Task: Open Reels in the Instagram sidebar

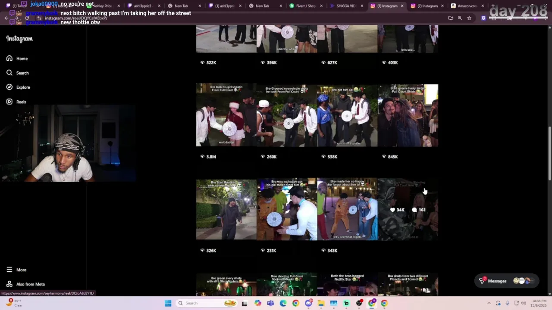Action: (16, 102)
